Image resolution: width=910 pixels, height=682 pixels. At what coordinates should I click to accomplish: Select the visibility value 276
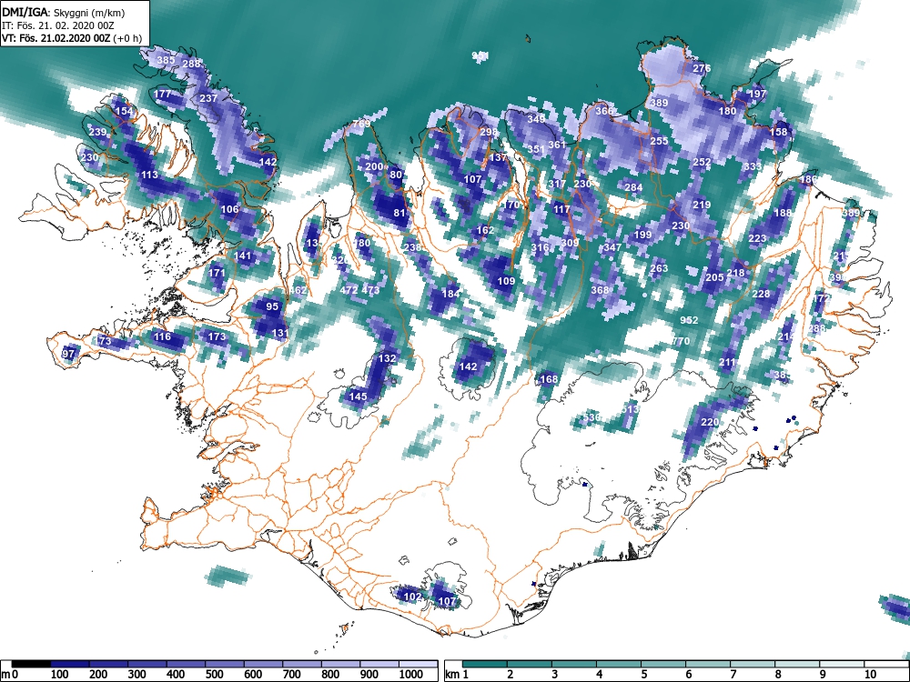[702, 68]
